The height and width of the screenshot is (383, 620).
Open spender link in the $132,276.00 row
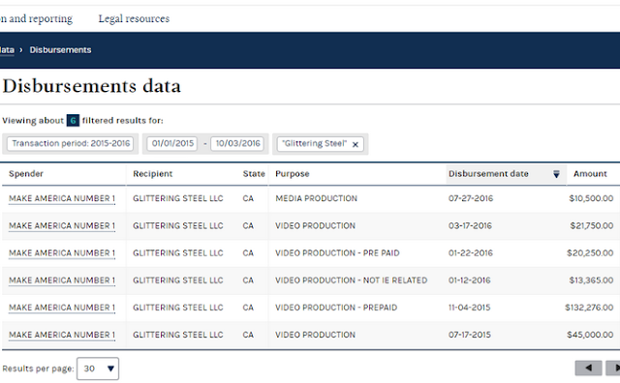coord(62,308)
